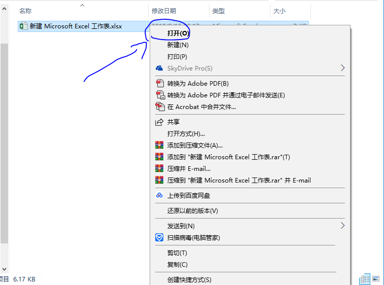The width and height of the screenshot is (384, 285).
Task: Expand the 发送到 submenu arrow
Action: tap(342, 226)
